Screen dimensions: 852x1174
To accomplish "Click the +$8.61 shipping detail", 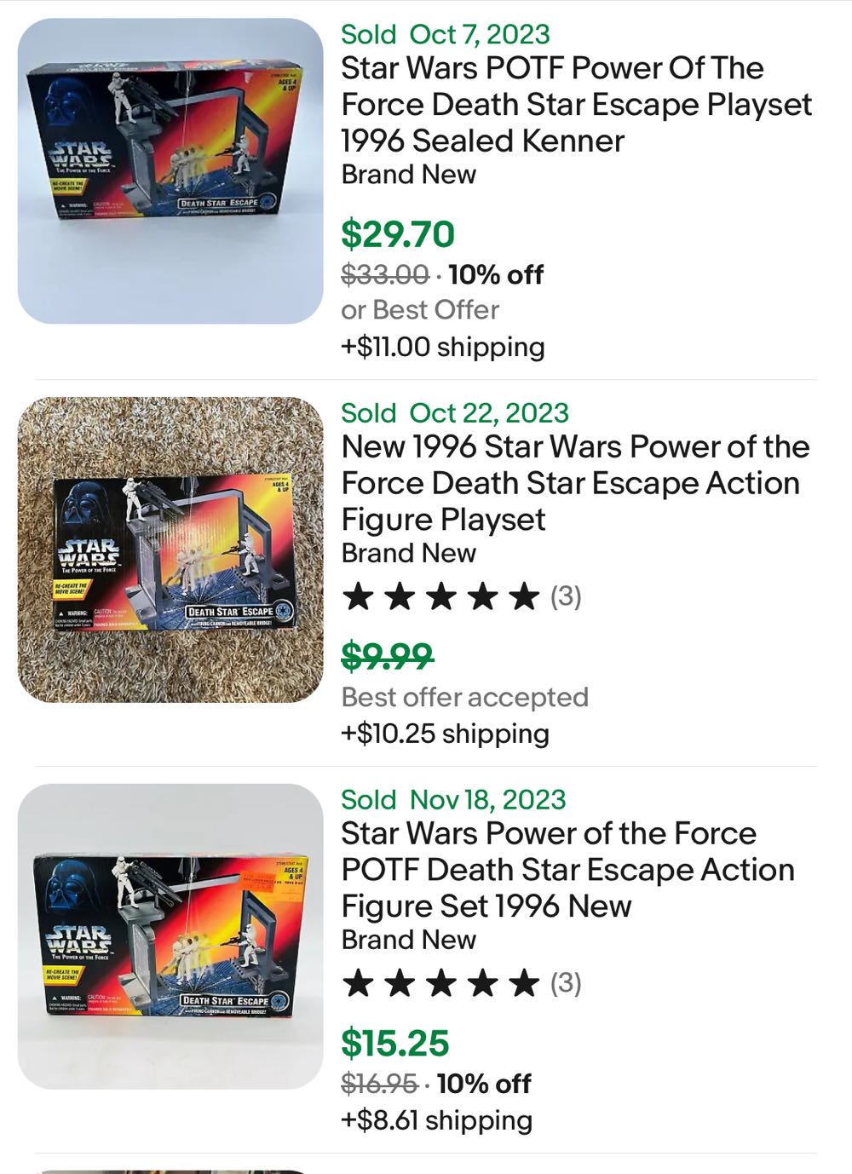I will [x=435, y=1120].
